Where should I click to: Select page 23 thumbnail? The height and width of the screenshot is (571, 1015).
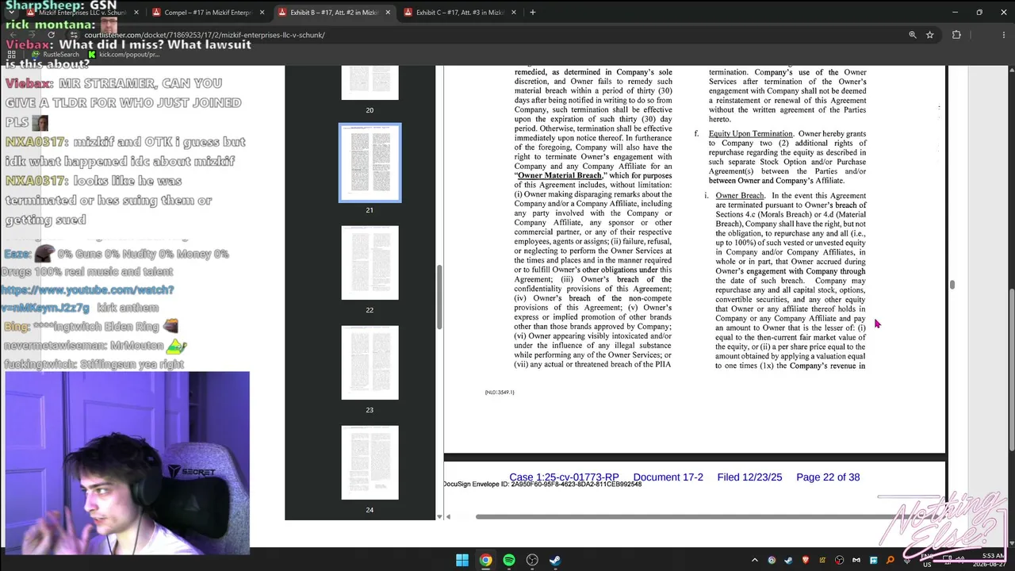[x=370, y=362]
